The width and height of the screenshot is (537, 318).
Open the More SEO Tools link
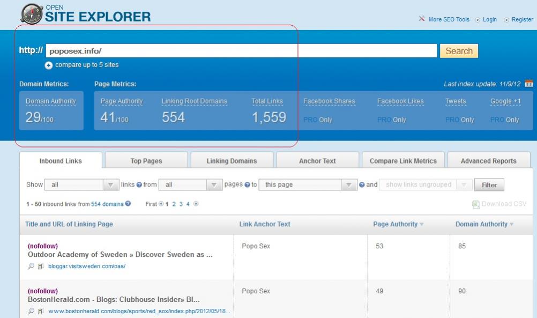pyautogui.click(x=449, y=19)
